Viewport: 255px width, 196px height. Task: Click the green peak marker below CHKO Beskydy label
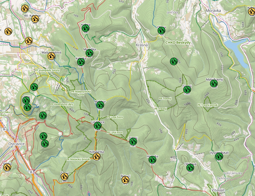click(x=174, y=61)
